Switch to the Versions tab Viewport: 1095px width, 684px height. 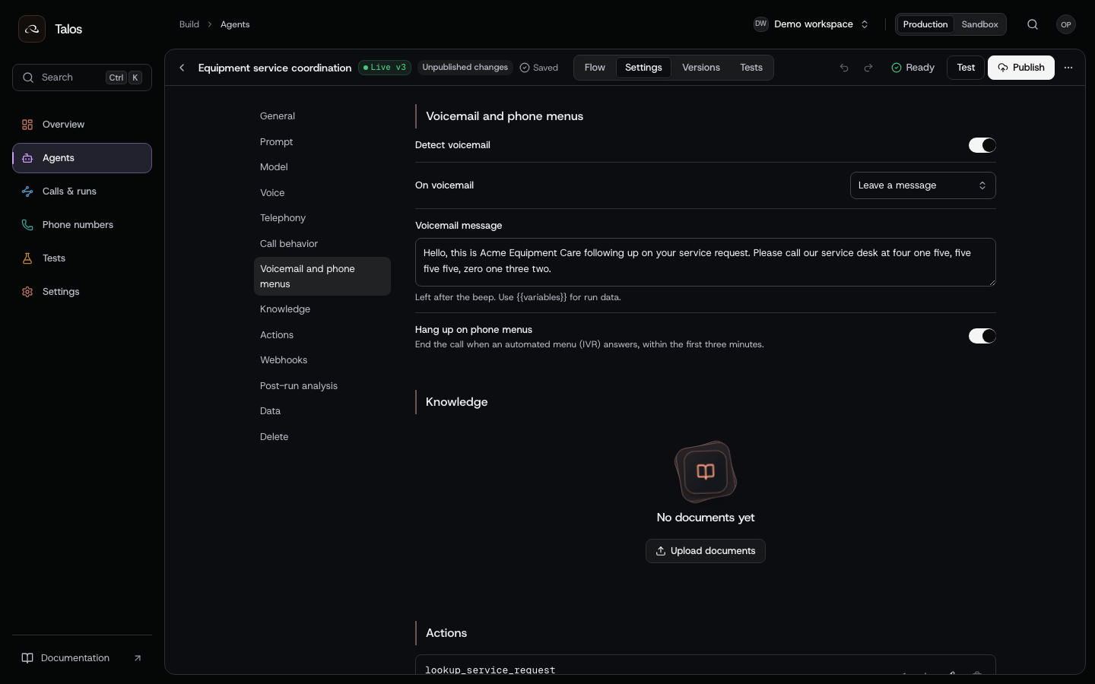[x=701, y=68]
